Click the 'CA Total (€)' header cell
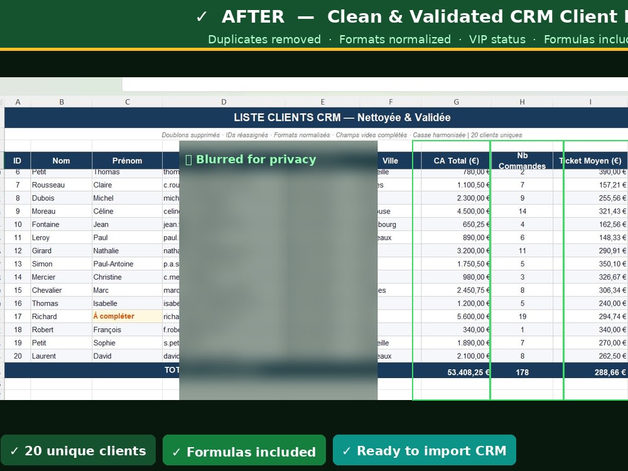 tap(456, 161)
